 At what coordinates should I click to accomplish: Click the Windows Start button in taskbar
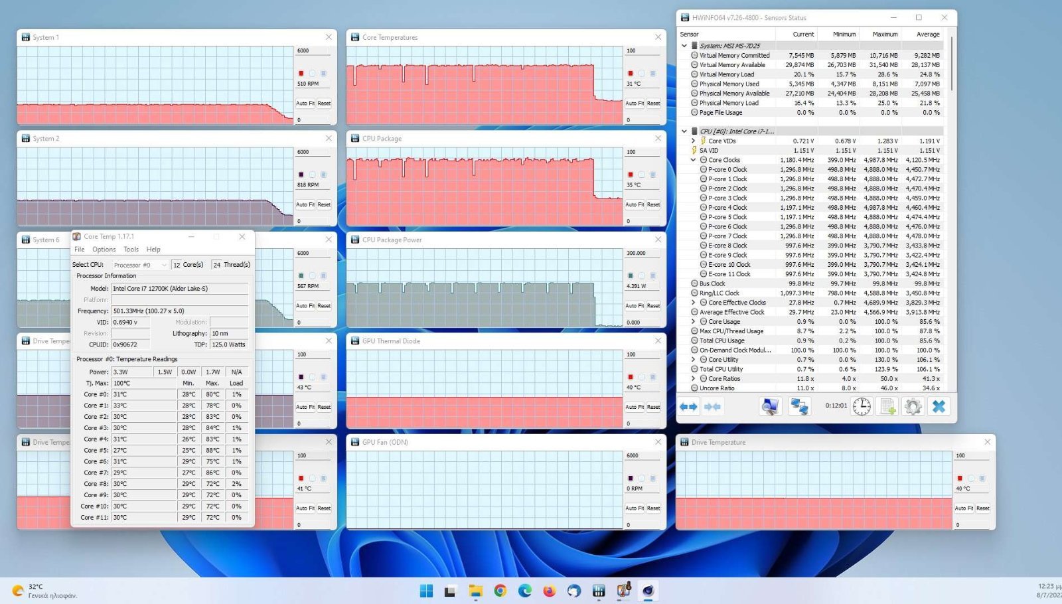tap(426, 591)
